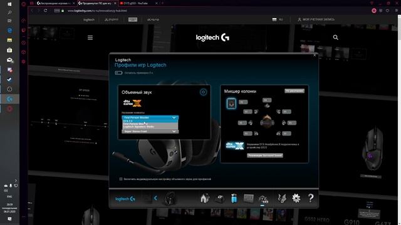
Task: Click the glowing speaker test icon
Action: [231, 103]
